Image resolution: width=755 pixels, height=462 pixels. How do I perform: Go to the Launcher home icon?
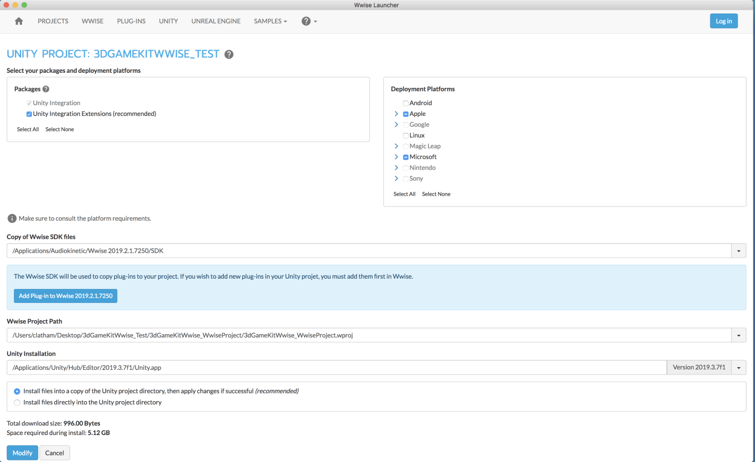coord(19,21)
